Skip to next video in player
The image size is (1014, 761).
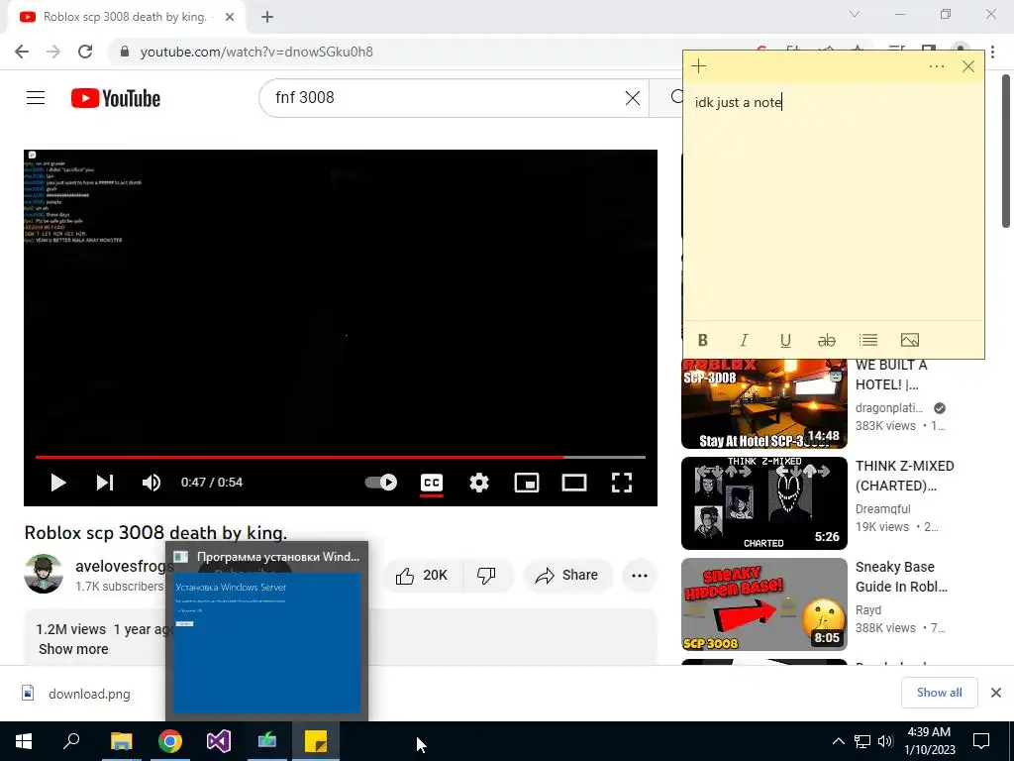pos(105,483)
